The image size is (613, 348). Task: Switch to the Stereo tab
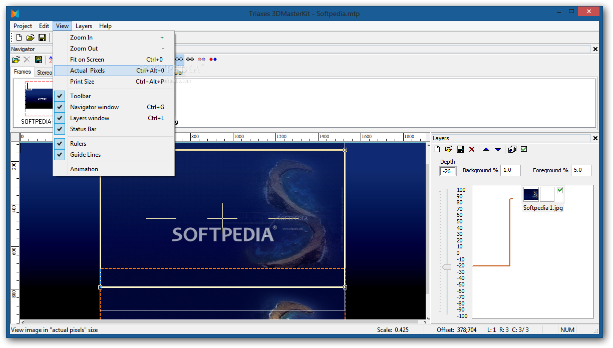coord(44,73)
